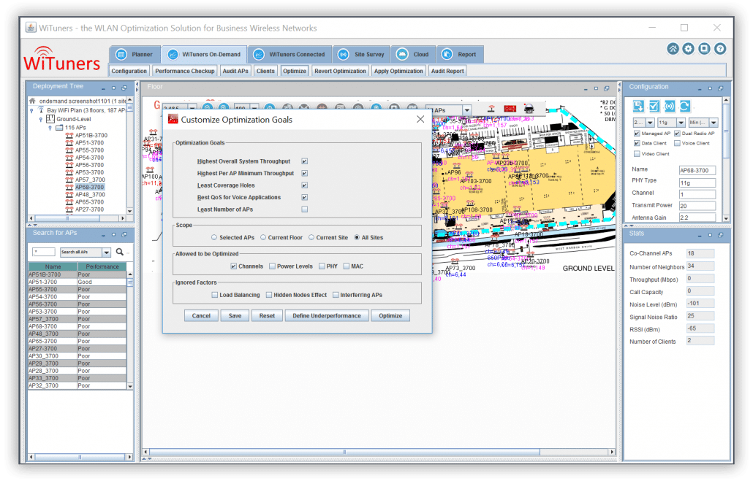
Task: Click the 116 APs folder icon
Action: click(x=59, y=128)
